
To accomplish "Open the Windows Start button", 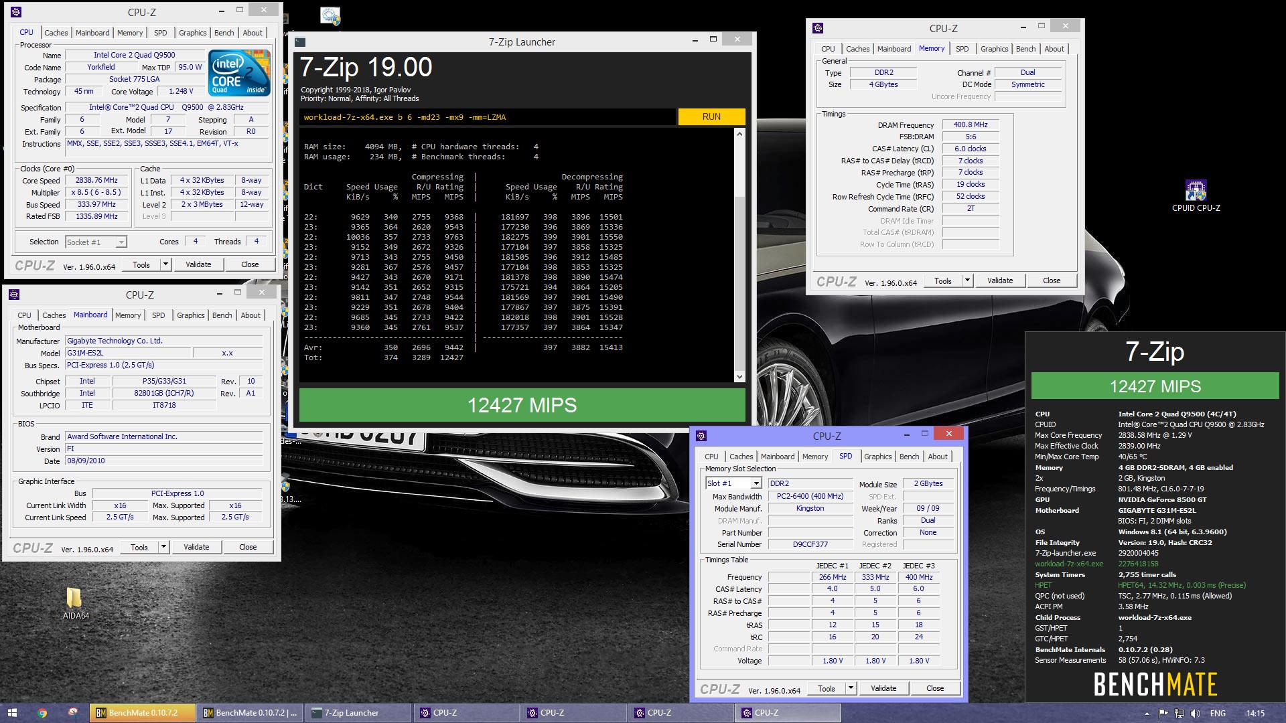I will tap(12, 713).
